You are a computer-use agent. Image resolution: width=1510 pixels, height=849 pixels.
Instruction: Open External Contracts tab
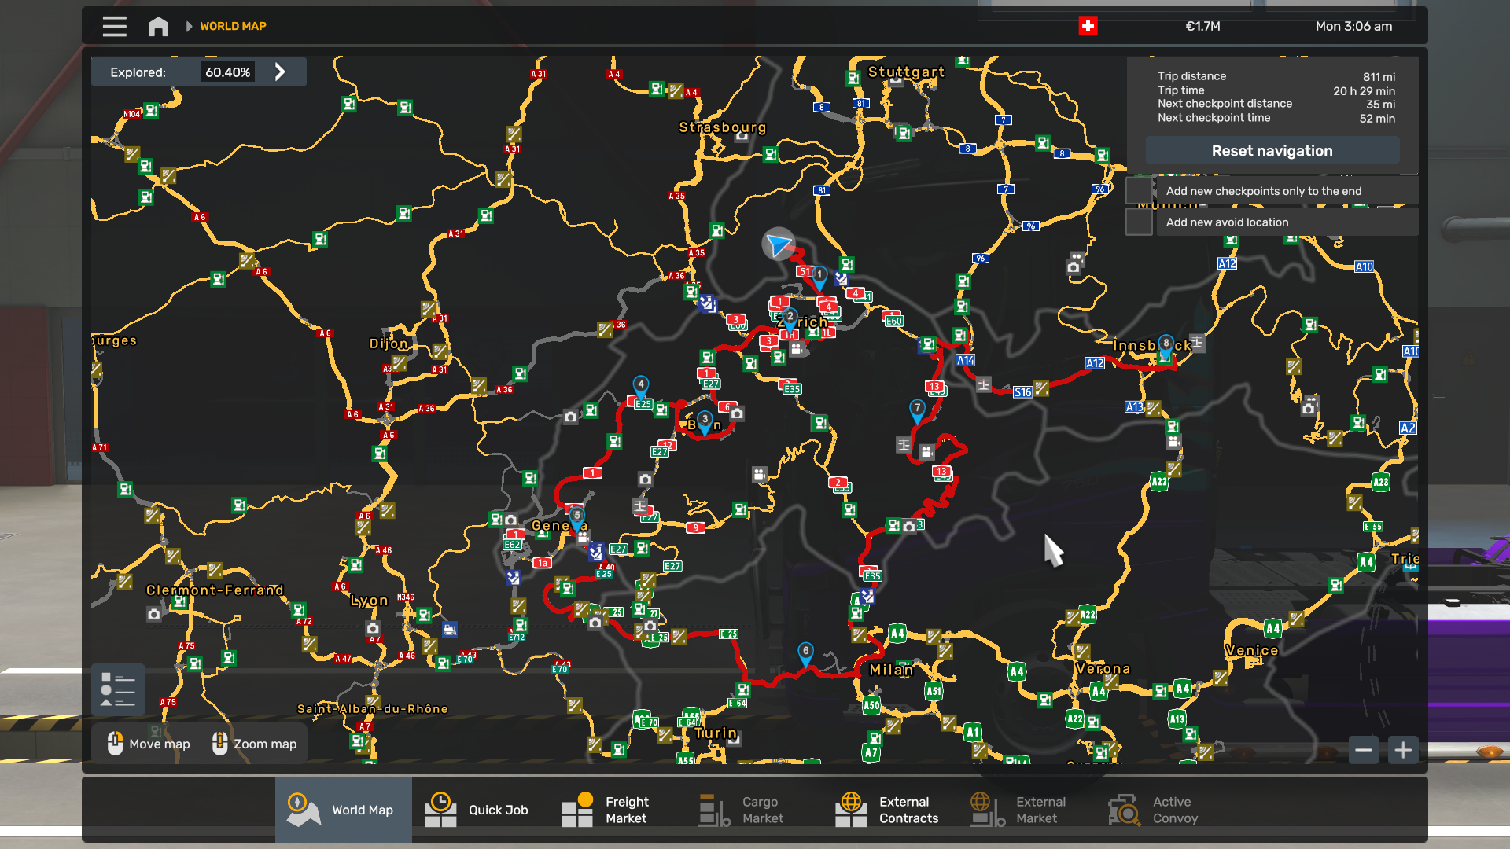point(887,810)
